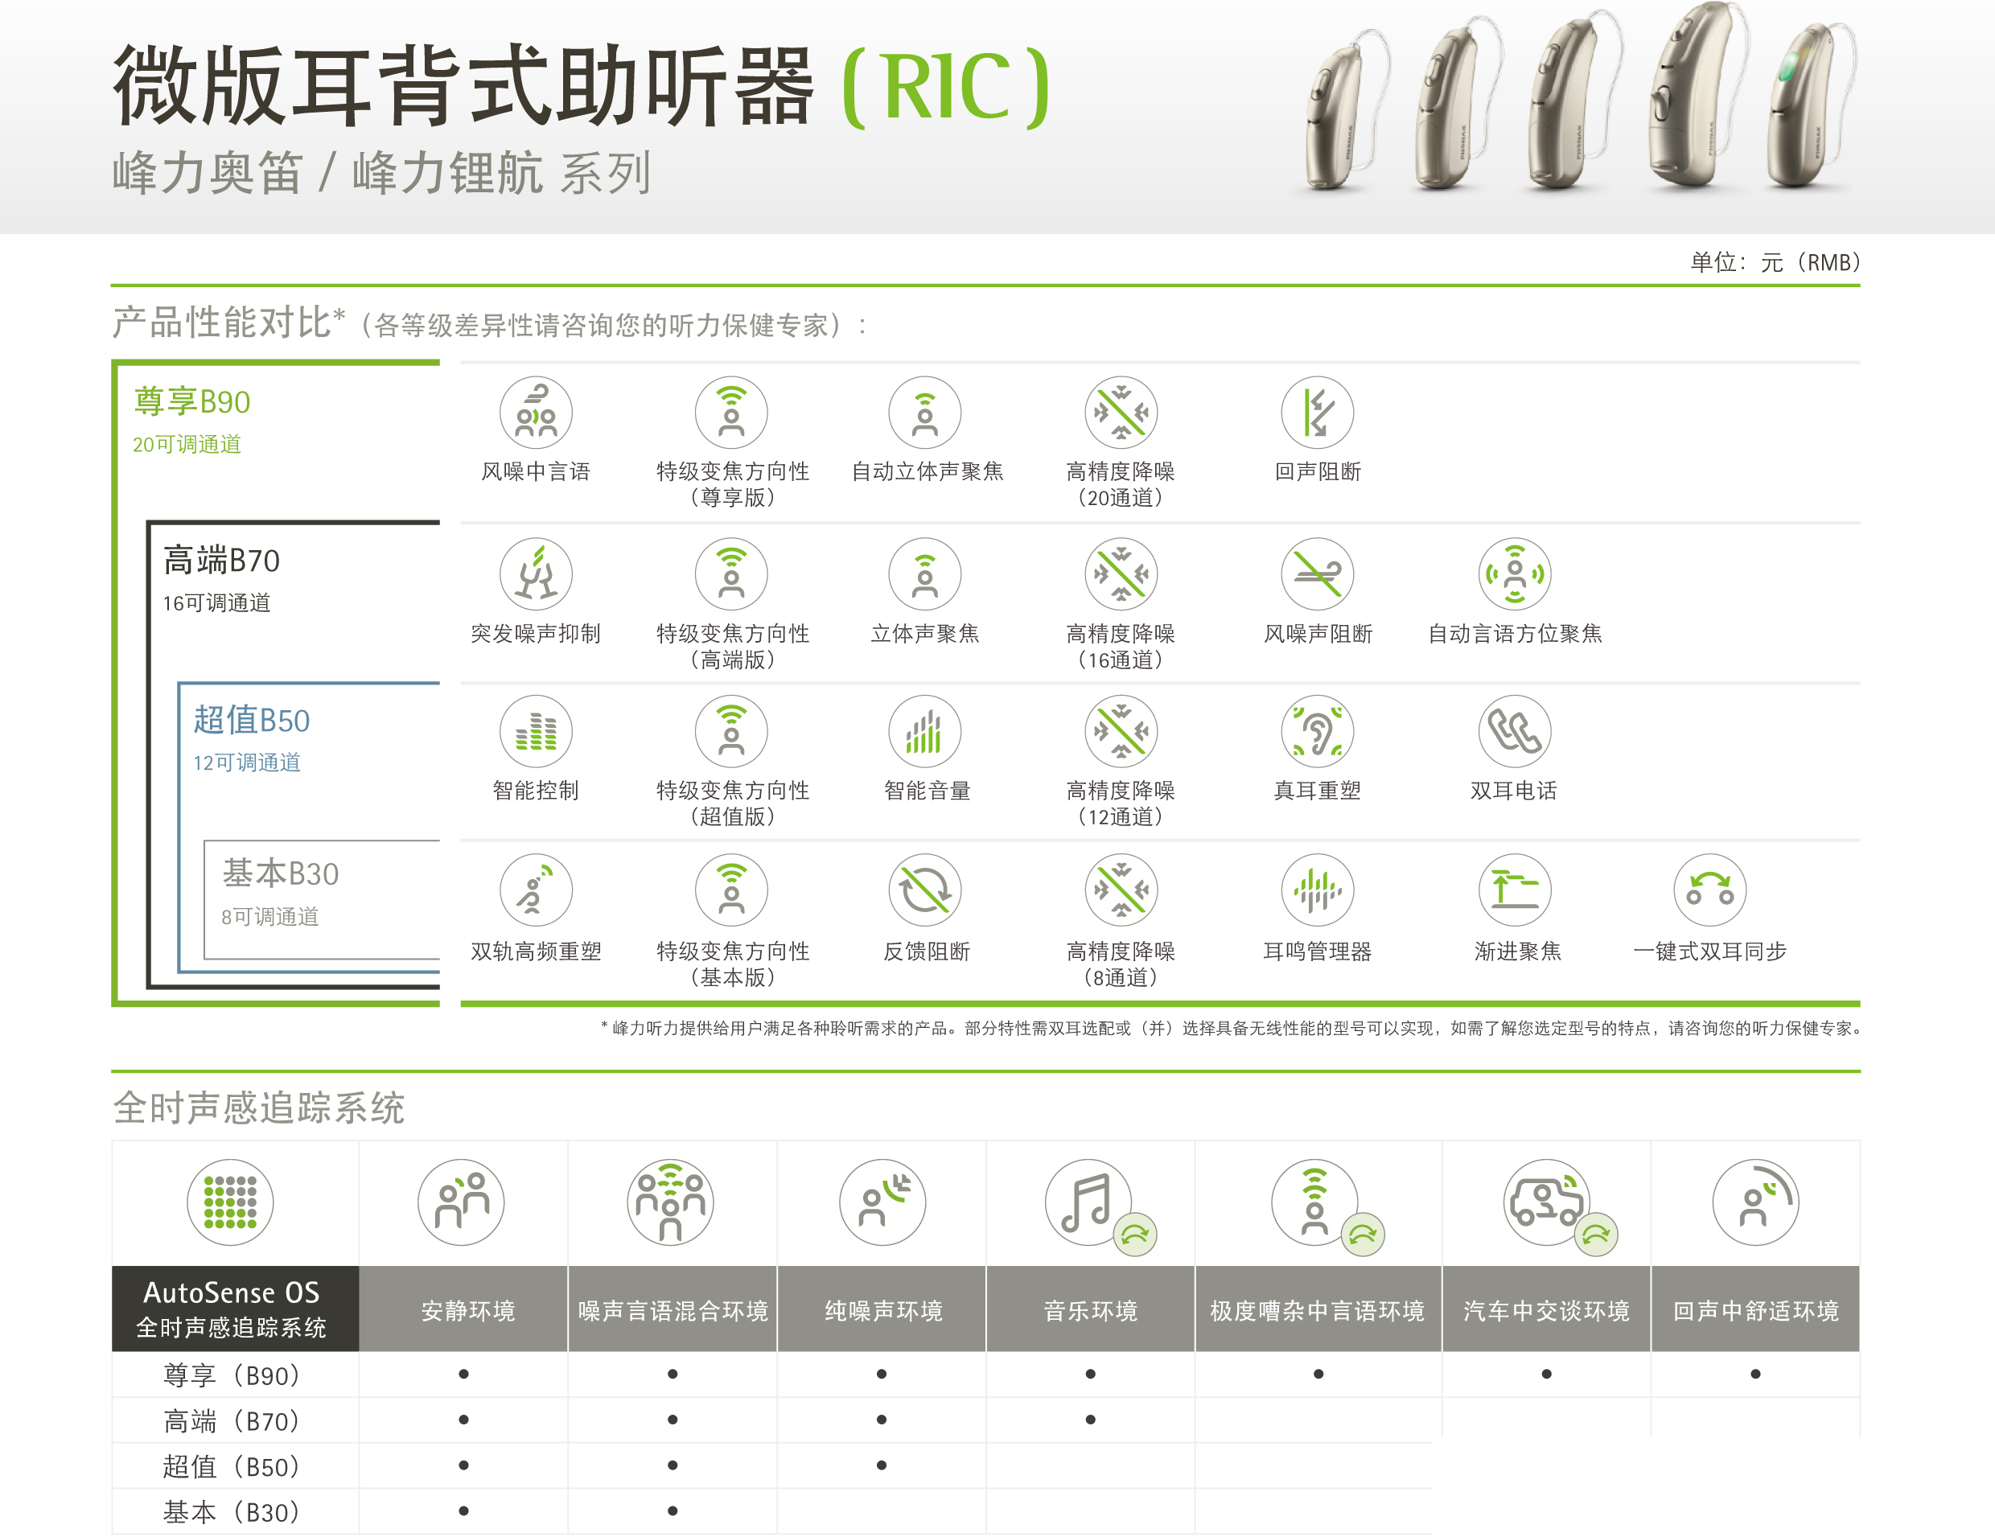This screenshot has height=1537, width=1995.
Task: Select the 回声中舒适环境 column header
Action: tap(1755, 1308)
